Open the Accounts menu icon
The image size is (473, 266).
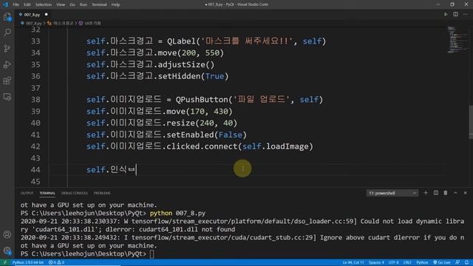click(x=7, y=234)
